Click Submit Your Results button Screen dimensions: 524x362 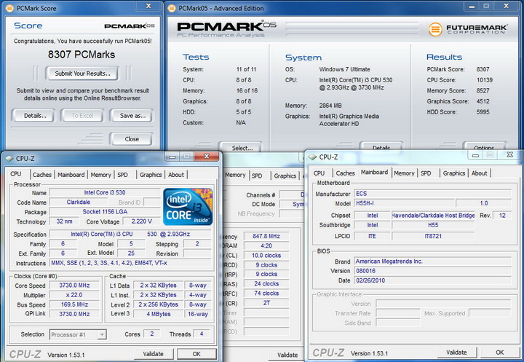(82, 74)
